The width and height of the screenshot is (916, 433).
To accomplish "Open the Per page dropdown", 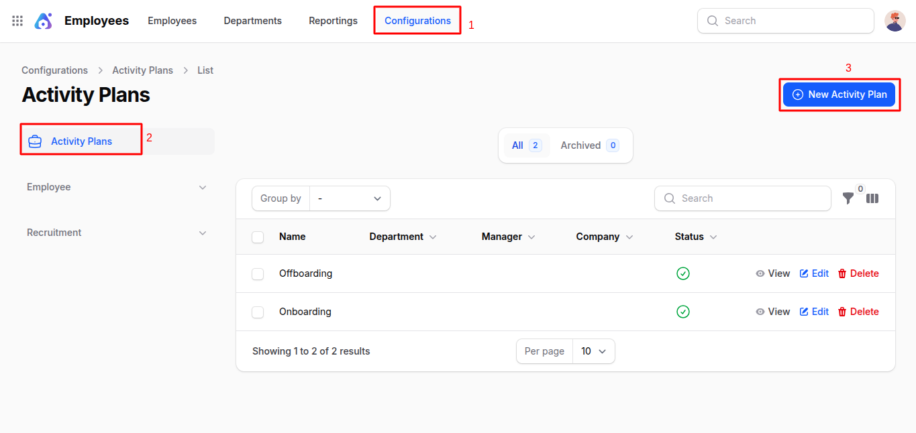I will click(593, 351).
